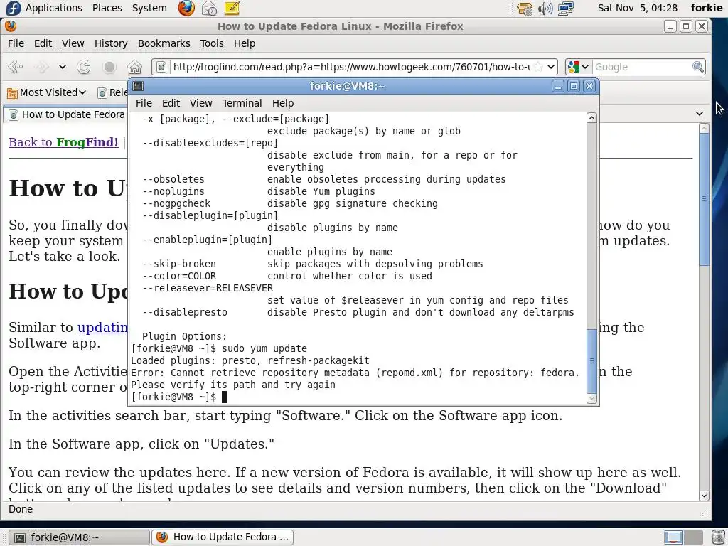
Task: Open the System menu in top panel
Action: pos(149,8)
